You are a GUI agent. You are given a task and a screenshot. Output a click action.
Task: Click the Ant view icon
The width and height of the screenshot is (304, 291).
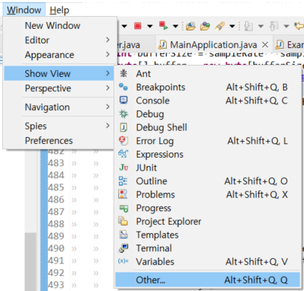coord(123,73)
